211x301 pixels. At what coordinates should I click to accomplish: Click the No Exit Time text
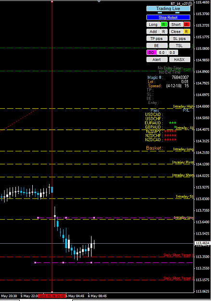tap(170, 72)
